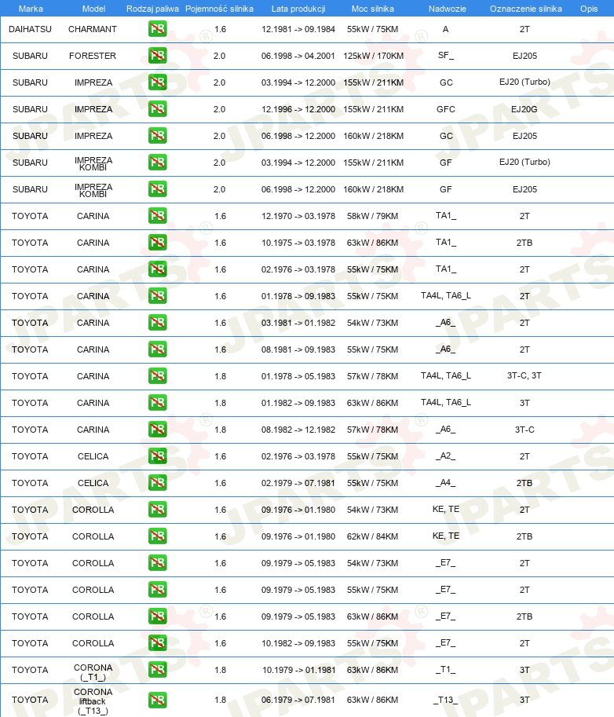The image size is (614, 717).
Task: Click production dates 06.1998 -> 04.2001
Action: click(298, 56)
